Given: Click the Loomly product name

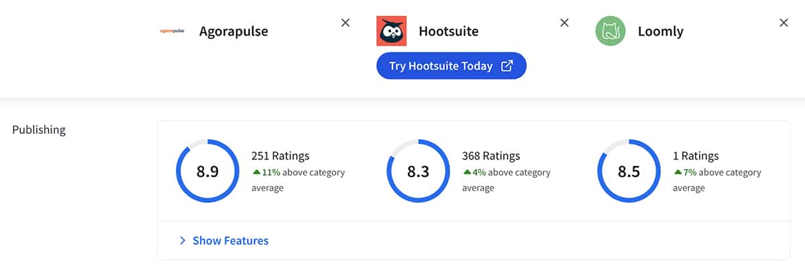Looking at the screenshot, I should (661, 31).
